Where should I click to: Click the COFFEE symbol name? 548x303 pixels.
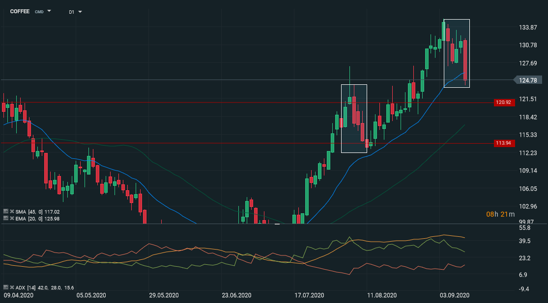(20, 11)
